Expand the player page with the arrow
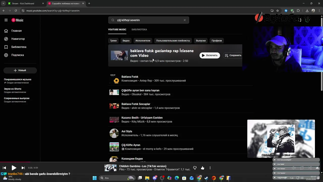 tap(317, 168)
